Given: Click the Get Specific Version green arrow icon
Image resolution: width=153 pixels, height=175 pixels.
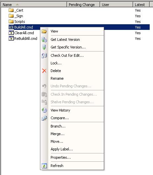Looking at the screenshot, I should 44,47.
